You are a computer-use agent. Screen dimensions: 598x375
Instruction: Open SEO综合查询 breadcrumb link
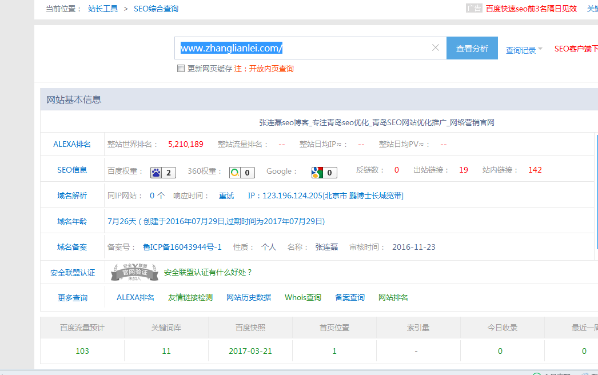(156, 9)
